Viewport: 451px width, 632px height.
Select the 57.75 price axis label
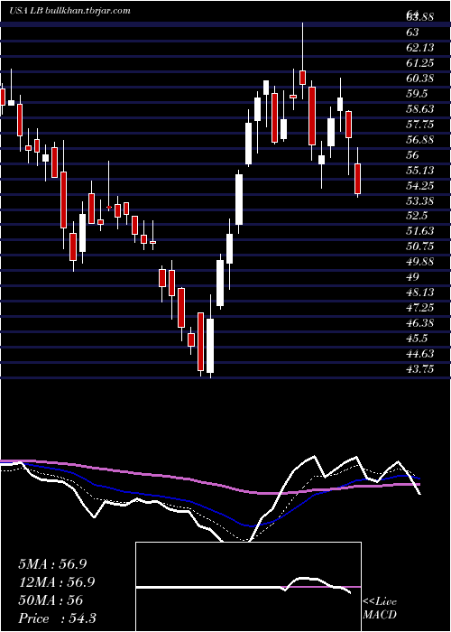click(420, 125)
